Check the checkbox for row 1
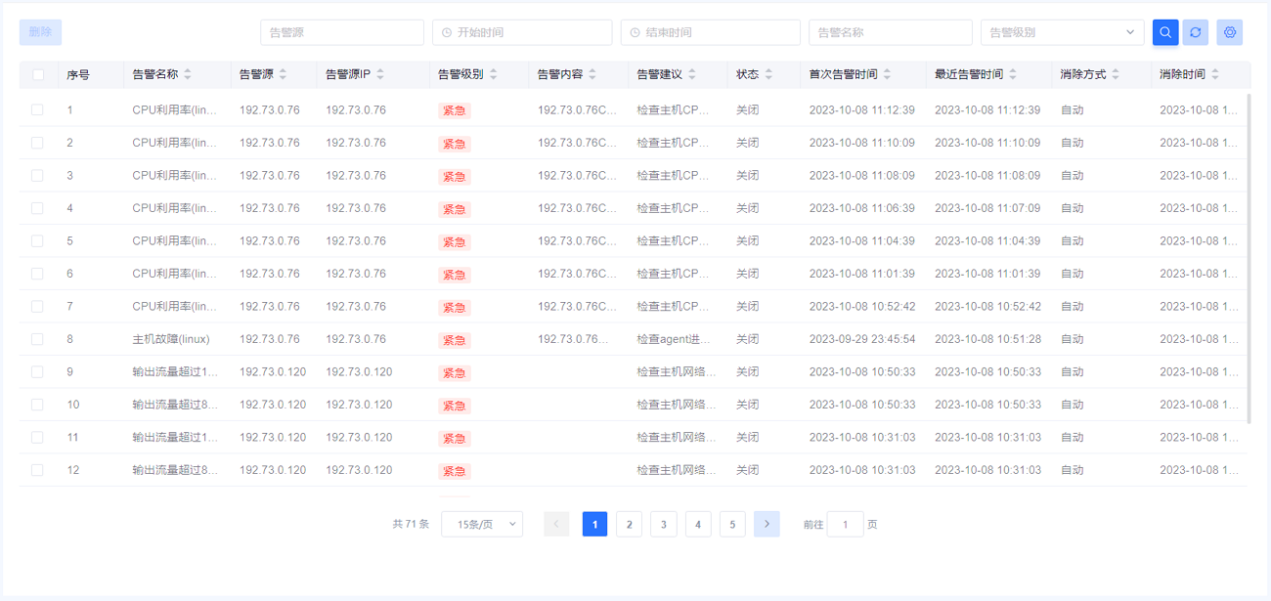 [37, 110]
